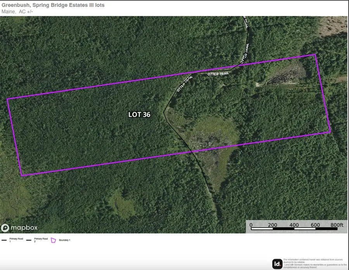Select the Primary Road 2 line symbol
This screenshot has height=270, width=349.
28,240
